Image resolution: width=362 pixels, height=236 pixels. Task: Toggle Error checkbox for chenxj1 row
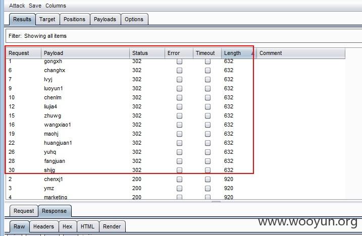click(179, 179)
